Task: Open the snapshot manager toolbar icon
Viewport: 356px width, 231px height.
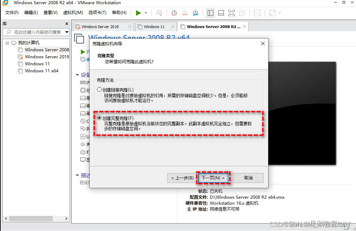Action: (195, 13)
